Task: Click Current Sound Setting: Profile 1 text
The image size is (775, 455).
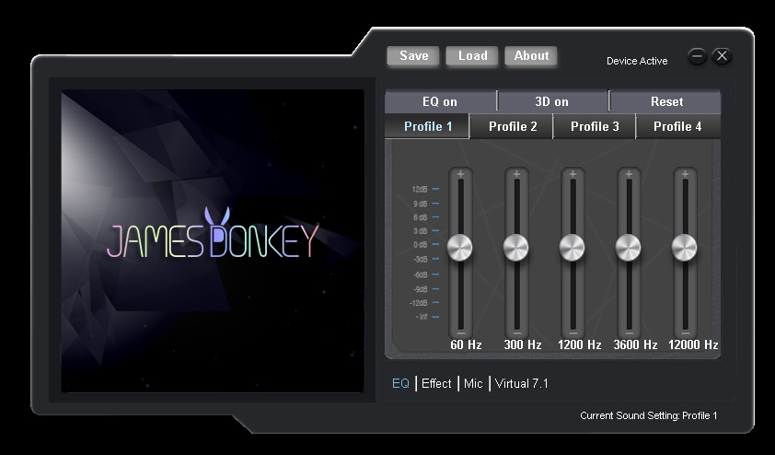Action: [649, 415]
